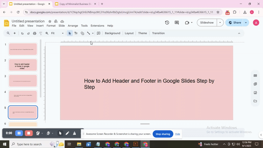Click the Print icon in toolbar
This screenshot has height=148, width=263.
tap(35, 33)
